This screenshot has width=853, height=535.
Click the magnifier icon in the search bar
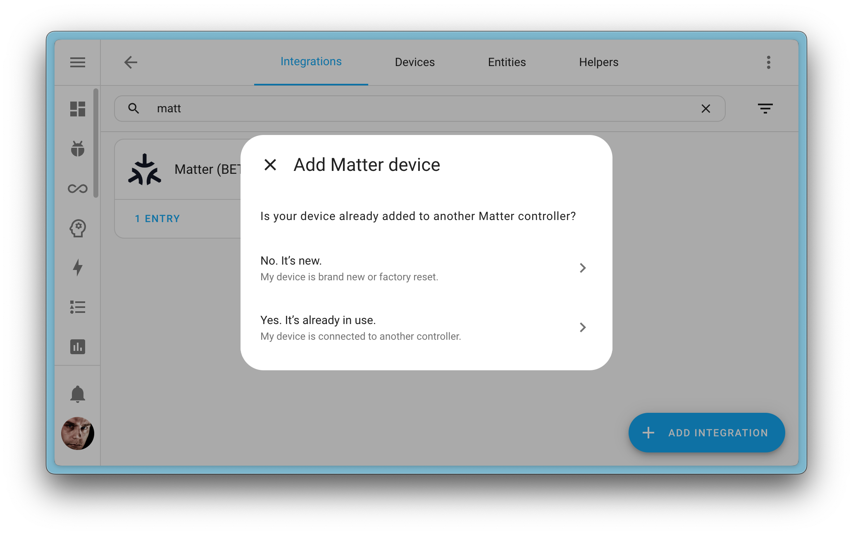[133, 108]
